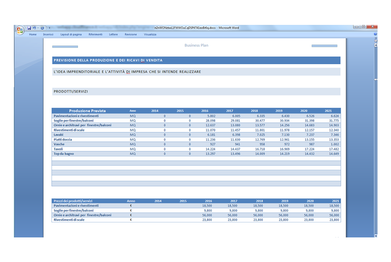This screenshot has height=262, width=391.
Task: Restore down the Word window
Action: click(363, 27)
